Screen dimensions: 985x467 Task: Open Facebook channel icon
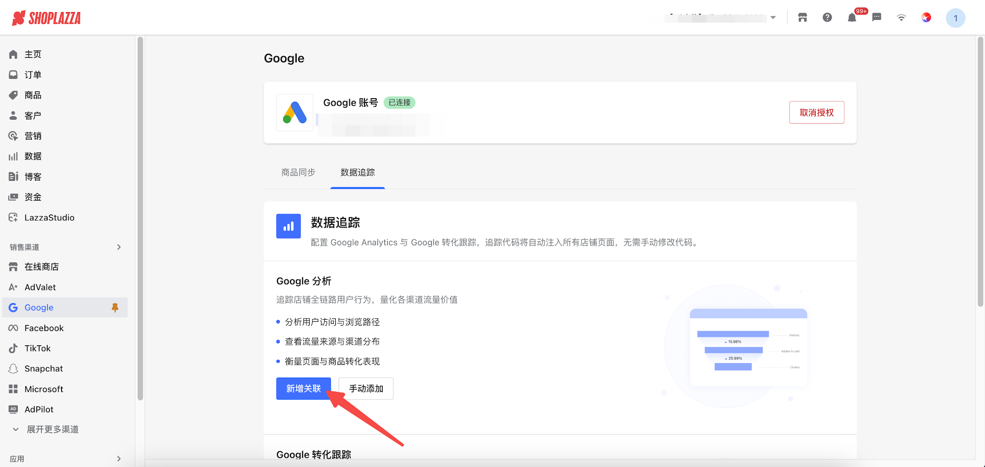[x=13, y=328]
